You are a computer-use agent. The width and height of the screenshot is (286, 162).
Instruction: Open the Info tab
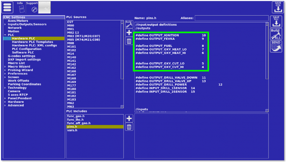tap(20, 7)
